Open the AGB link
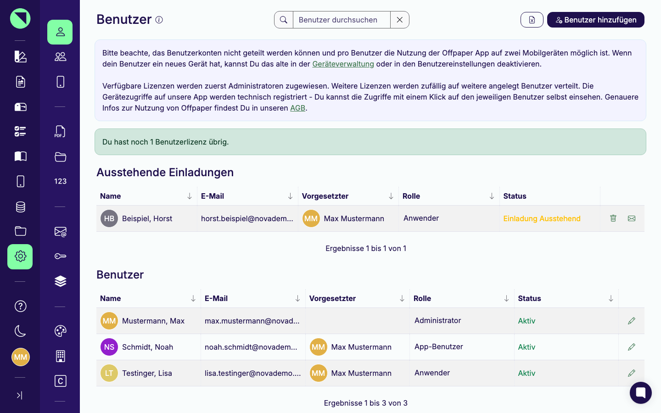Viewport: 661px width, 413px height. point(297,108)
